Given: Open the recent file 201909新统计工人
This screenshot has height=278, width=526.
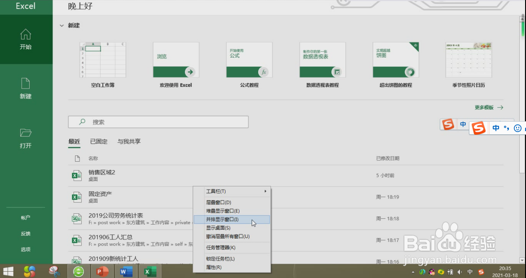Looking at the screenshot, I should (x=286, y=258).
